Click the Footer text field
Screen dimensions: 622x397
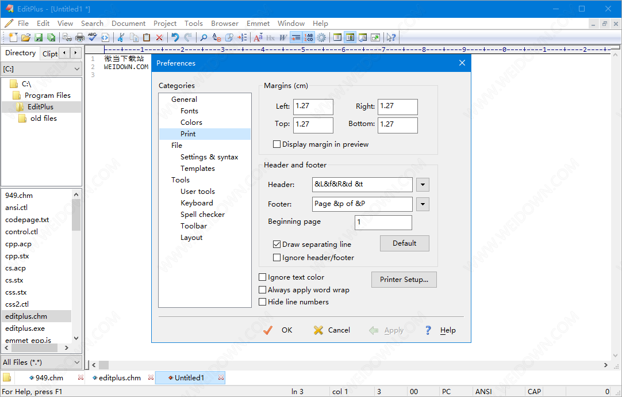pyautogui.click(x=362, y=204)
